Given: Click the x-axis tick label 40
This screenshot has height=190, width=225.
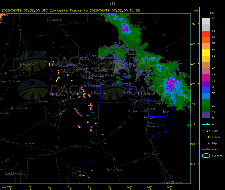Looking at the screenshot, I should [x=69, y=187].
